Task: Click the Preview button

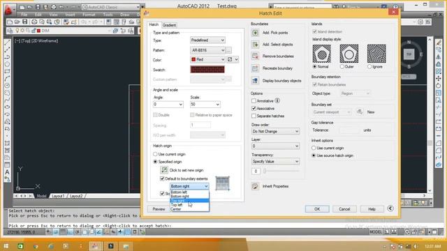Action: (x=159, y=209)
